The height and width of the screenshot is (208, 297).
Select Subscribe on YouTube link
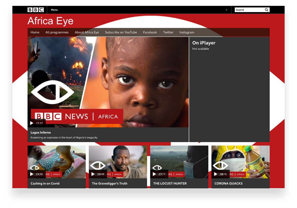click(x=121, y=32)
